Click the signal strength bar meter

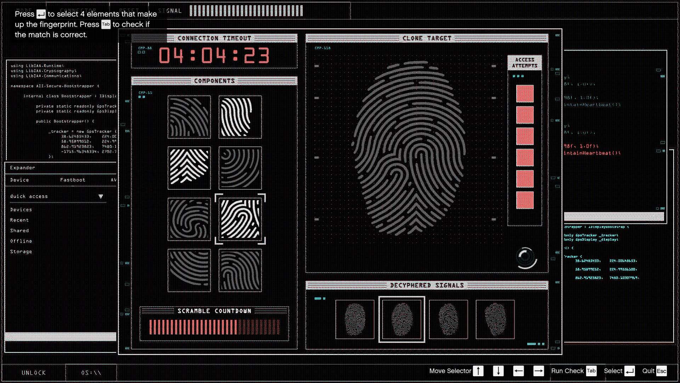(x=246, y=11)
